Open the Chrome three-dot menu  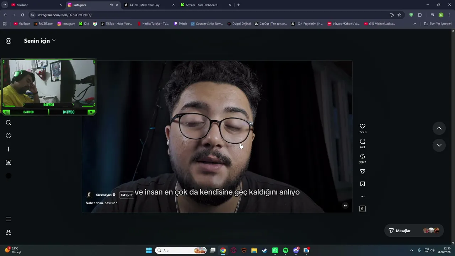(450, 15)
